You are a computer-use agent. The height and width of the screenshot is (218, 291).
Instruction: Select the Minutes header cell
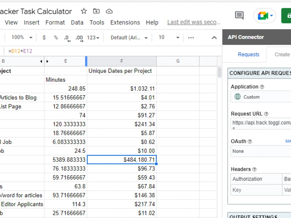click(65, 80)
